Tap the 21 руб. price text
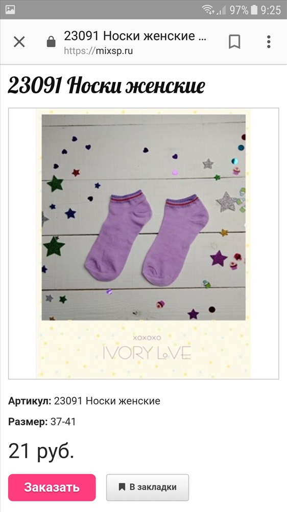The image size is (287, 512). (x=41, y=451)
